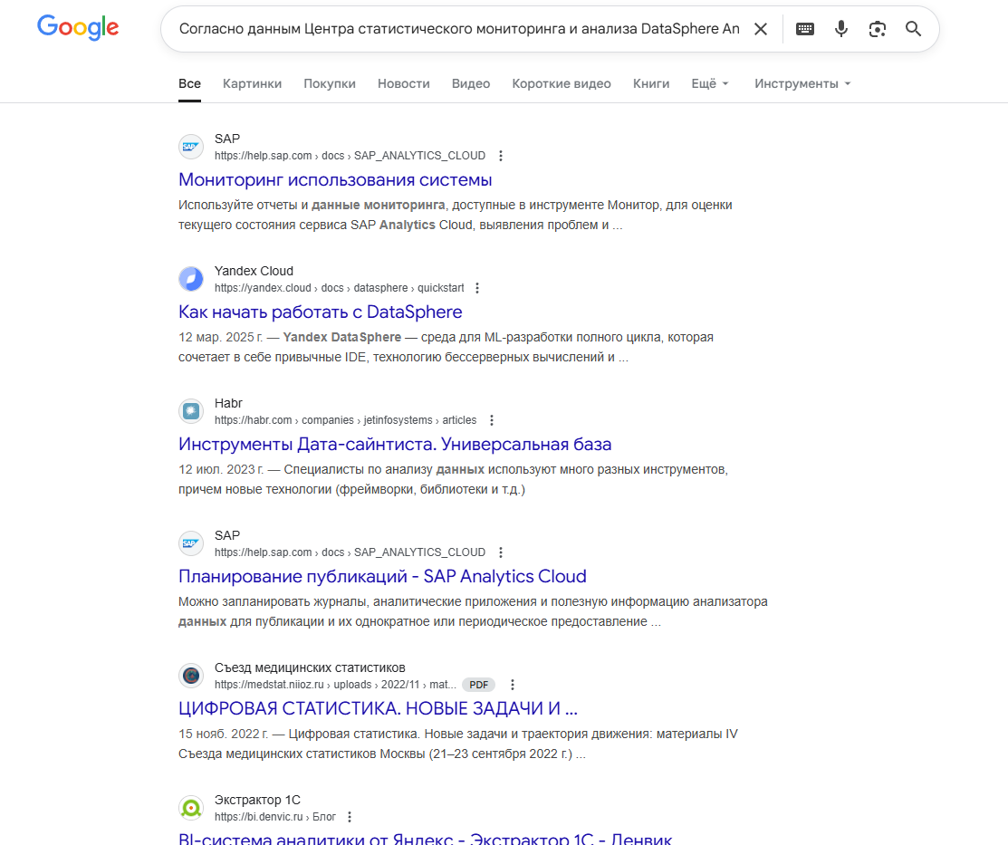Click three-dot menu beside the medstat PDF result
This screenshot has height=845, width=1008.
pyautogui.click(x=513, y=685)
